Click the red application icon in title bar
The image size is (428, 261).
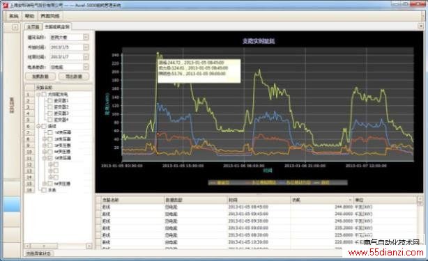pyautogui.click(x=6, y=5)
